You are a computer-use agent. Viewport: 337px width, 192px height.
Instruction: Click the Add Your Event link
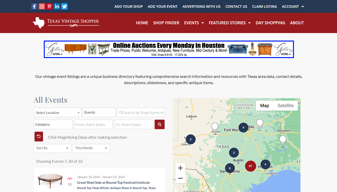pyautogui.click(x=163, y=7)
